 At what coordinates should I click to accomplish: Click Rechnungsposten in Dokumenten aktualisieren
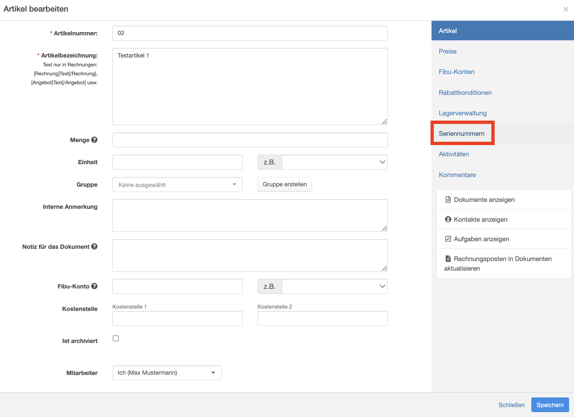[504, 263]
